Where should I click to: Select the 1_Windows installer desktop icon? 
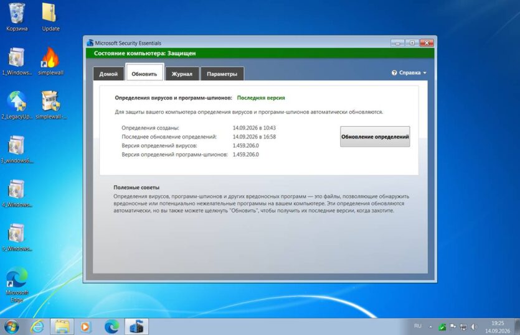coord(17,62)
